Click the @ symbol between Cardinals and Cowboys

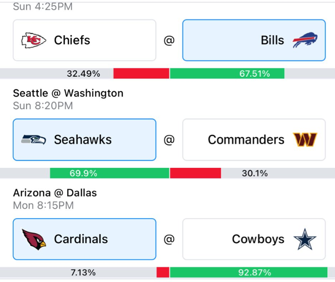[169, 240]
